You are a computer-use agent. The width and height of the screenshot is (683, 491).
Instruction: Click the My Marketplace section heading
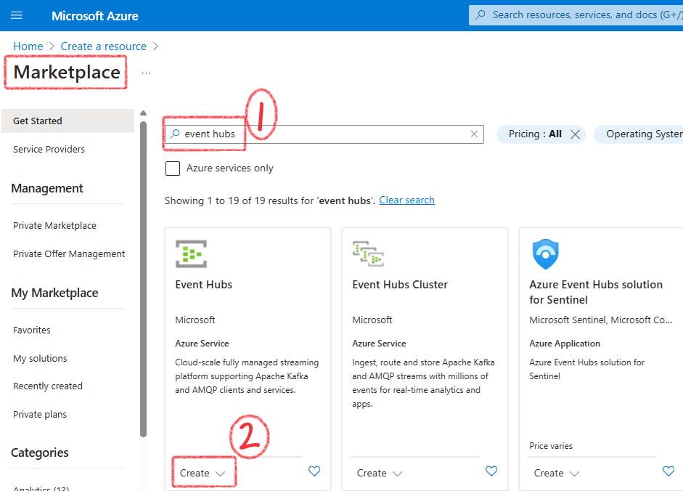coord(54,293)
